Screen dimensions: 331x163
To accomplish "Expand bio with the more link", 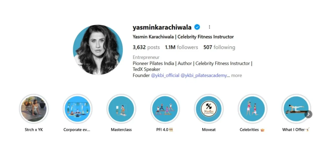I will (236, 76).
